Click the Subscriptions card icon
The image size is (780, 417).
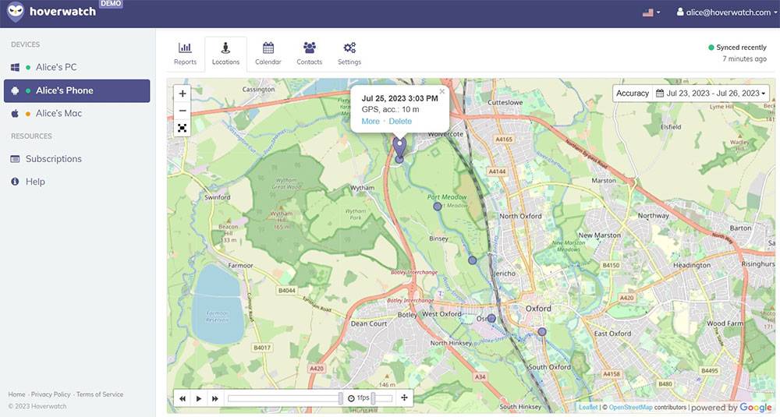click(15, 159)
